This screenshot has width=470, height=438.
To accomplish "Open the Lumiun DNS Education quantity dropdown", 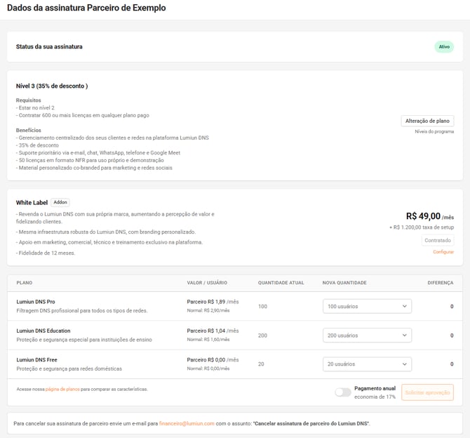I will 367,336.
